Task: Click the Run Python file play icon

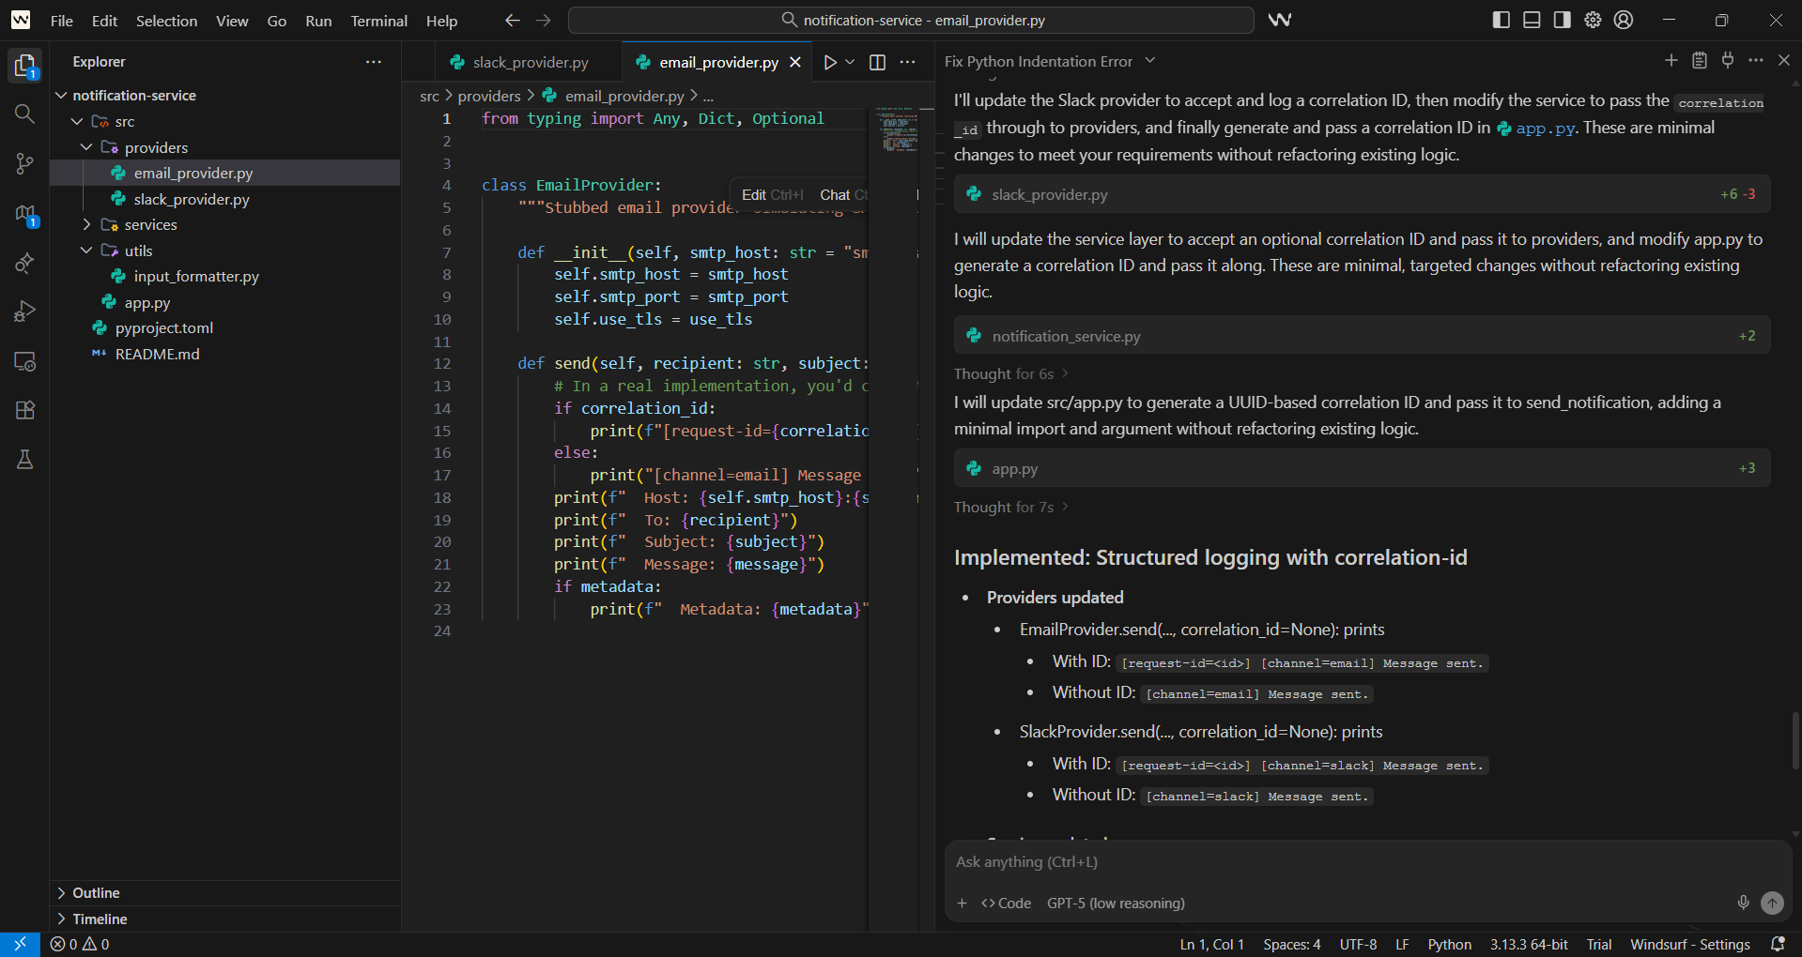Action: (829, 62)
